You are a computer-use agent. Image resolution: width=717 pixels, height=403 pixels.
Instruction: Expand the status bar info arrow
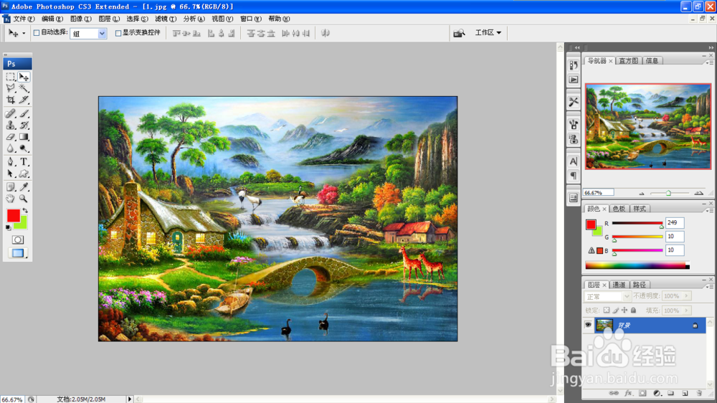(129, 399)
